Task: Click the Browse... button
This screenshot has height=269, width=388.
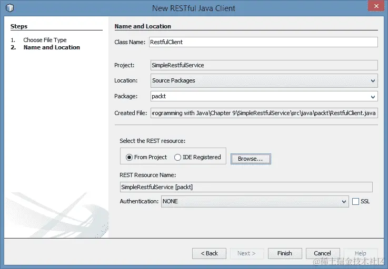Action: pyautogui.click(x=251, y=159)
